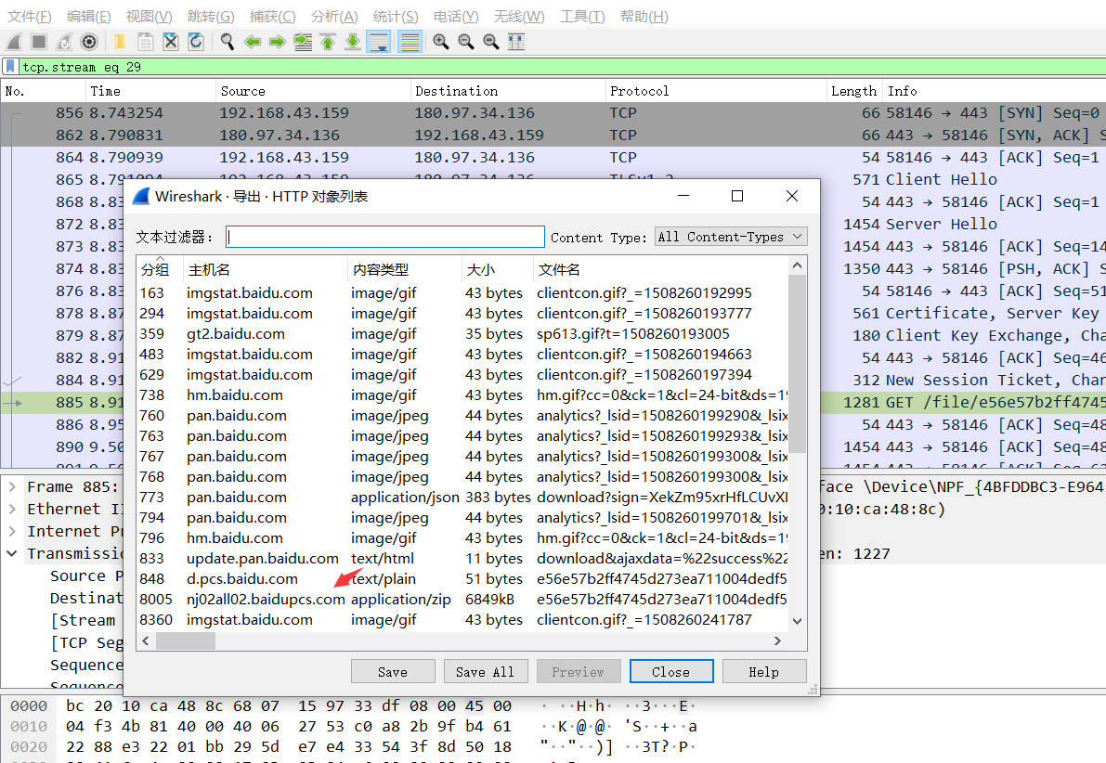Click the Destination column header in packet list
Viewport: 1106px width, 763px height.
pyautogui.click(x=507, y=91)
